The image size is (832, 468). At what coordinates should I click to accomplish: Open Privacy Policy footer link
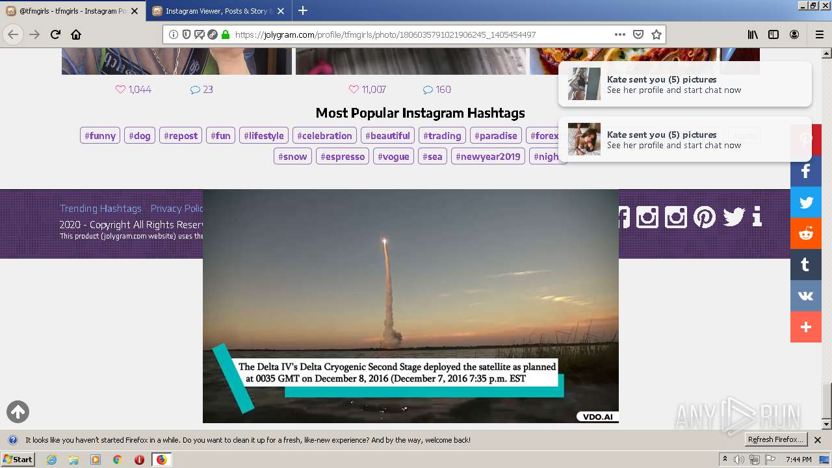pyautogui.click(x=177, y=209)
